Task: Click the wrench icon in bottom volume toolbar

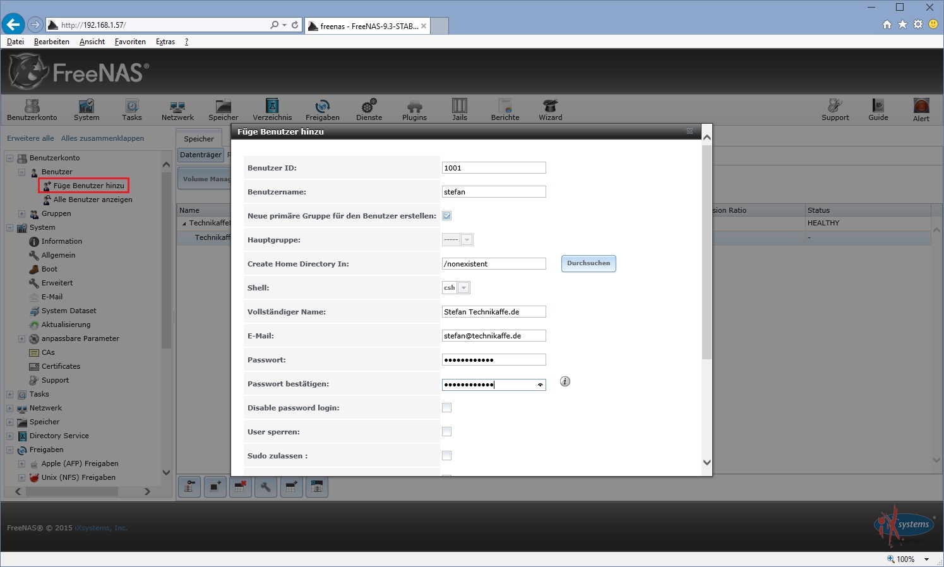Action: click(x=266, y=487)
